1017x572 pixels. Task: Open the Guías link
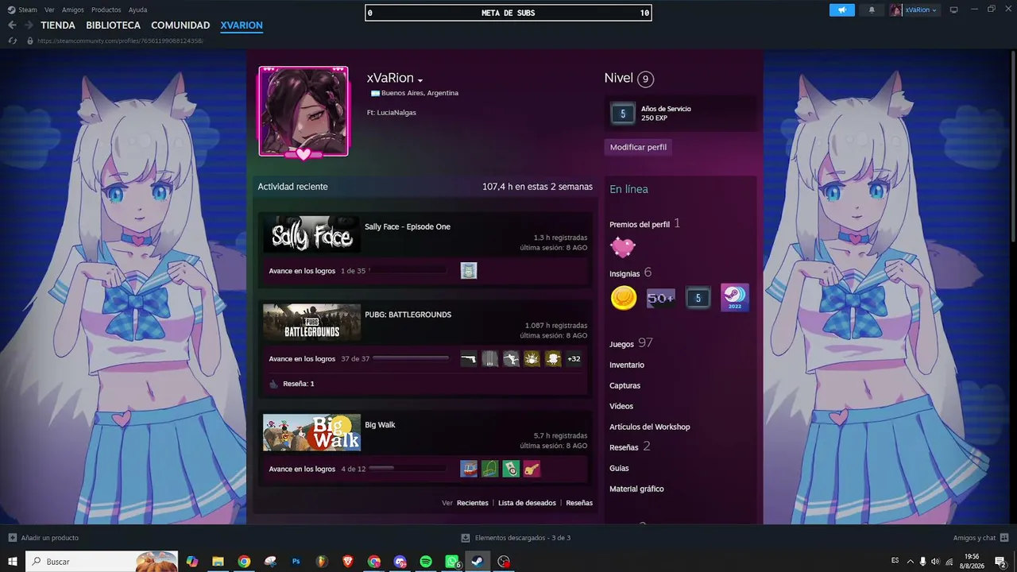click(619, 468)
